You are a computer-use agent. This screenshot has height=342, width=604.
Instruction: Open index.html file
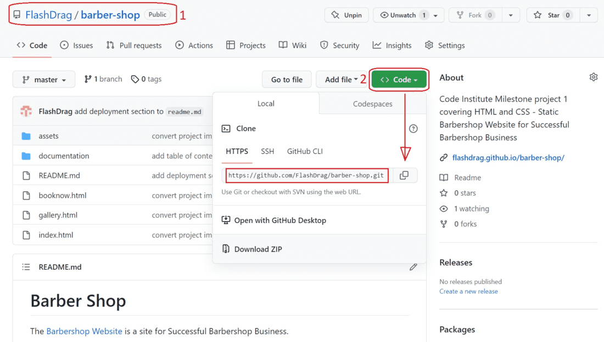tap(56, 235)
